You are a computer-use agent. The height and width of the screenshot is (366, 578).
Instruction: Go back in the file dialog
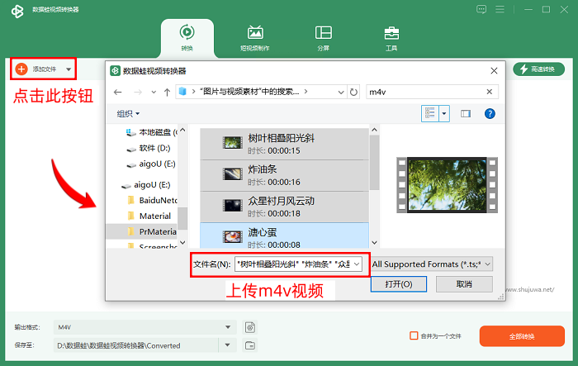pyautogui.click(x=117, y=92)
